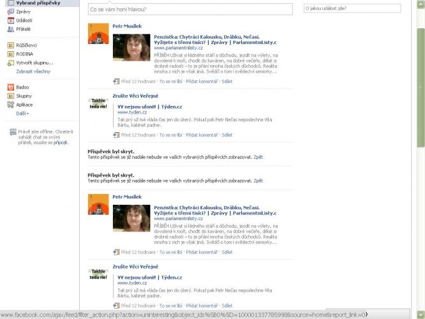This screenshot has height=319, width=425.
Task: Open the Události calendar icon
Action: (x=11, y=20)
